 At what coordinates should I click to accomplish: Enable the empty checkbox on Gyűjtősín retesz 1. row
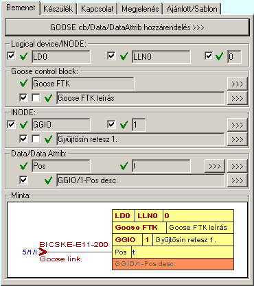point(36,139)
